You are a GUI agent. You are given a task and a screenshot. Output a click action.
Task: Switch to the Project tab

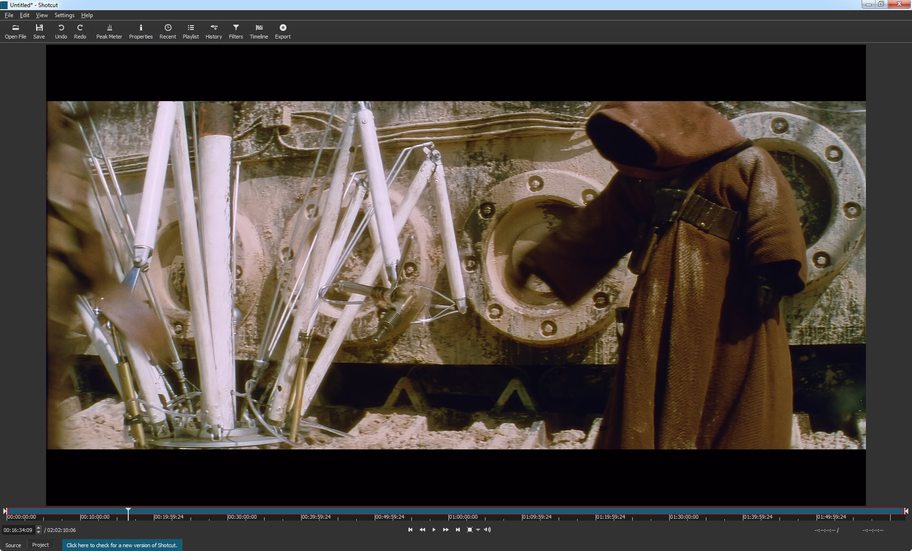[x=40, y=545]
